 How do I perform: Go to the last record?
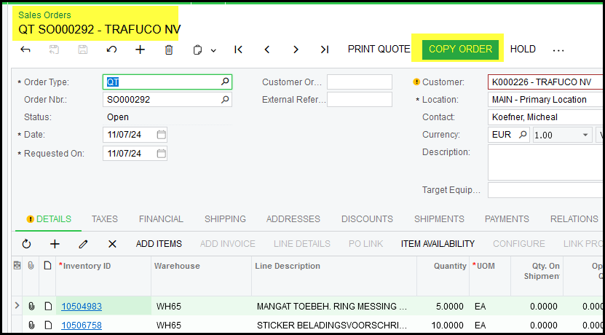(324, 50)
